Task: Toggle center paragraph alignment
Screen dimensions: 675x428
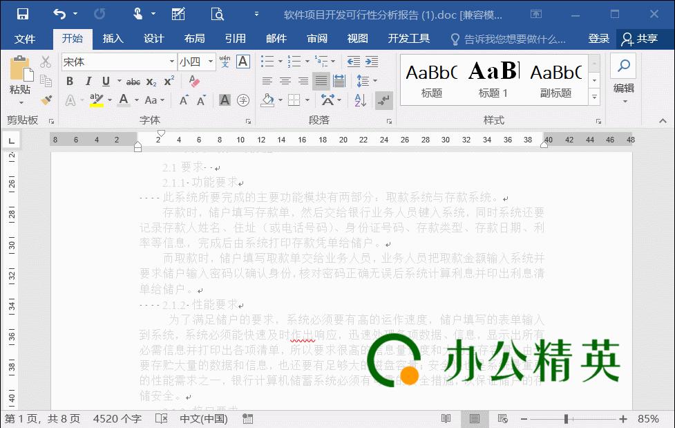Action: 285,81
